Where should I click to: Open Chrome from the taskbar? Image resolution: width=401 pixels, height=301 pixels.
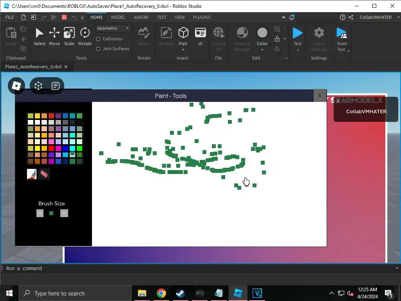(x=161, y=293)
